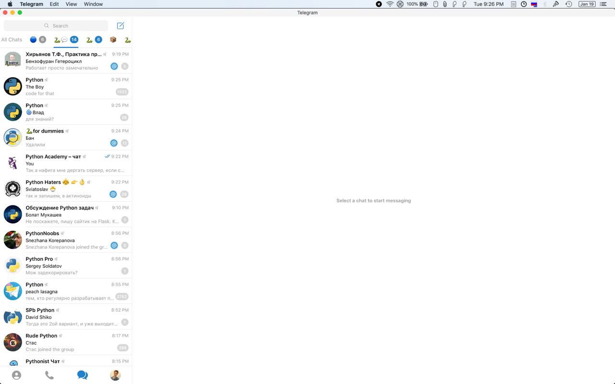The height and width of the screenshot is (384, 615).
Task: Click the Search field
Action: pos(56,25)
